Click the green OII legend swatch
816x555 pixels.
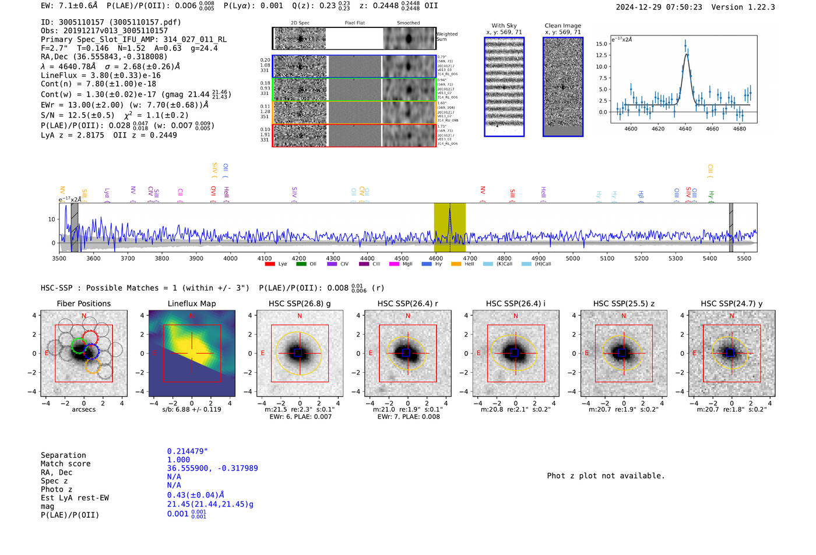(x=301, y=264)
